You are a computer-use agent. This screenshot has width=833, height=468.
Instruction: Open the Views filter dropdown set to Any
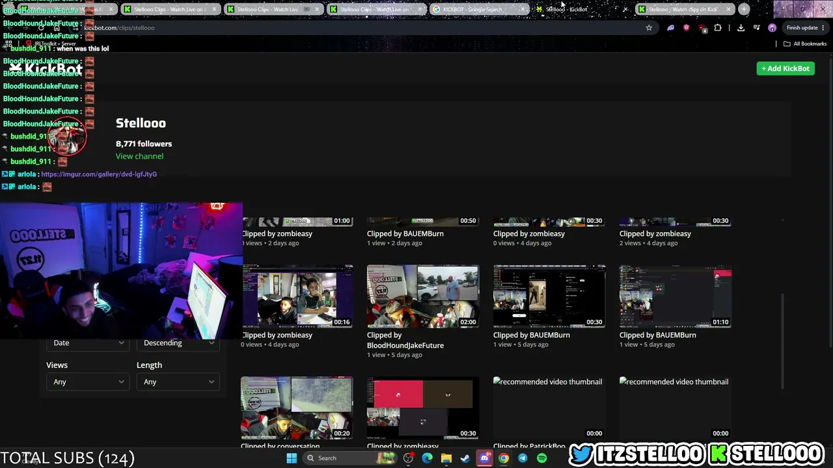tap(87, 382)
